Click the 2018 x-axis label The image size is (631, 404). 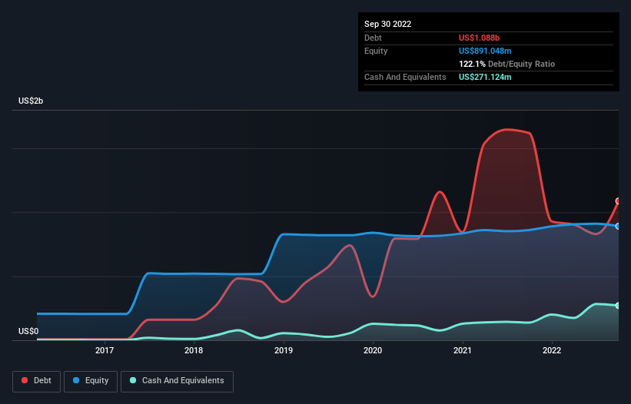pos(194,350)
